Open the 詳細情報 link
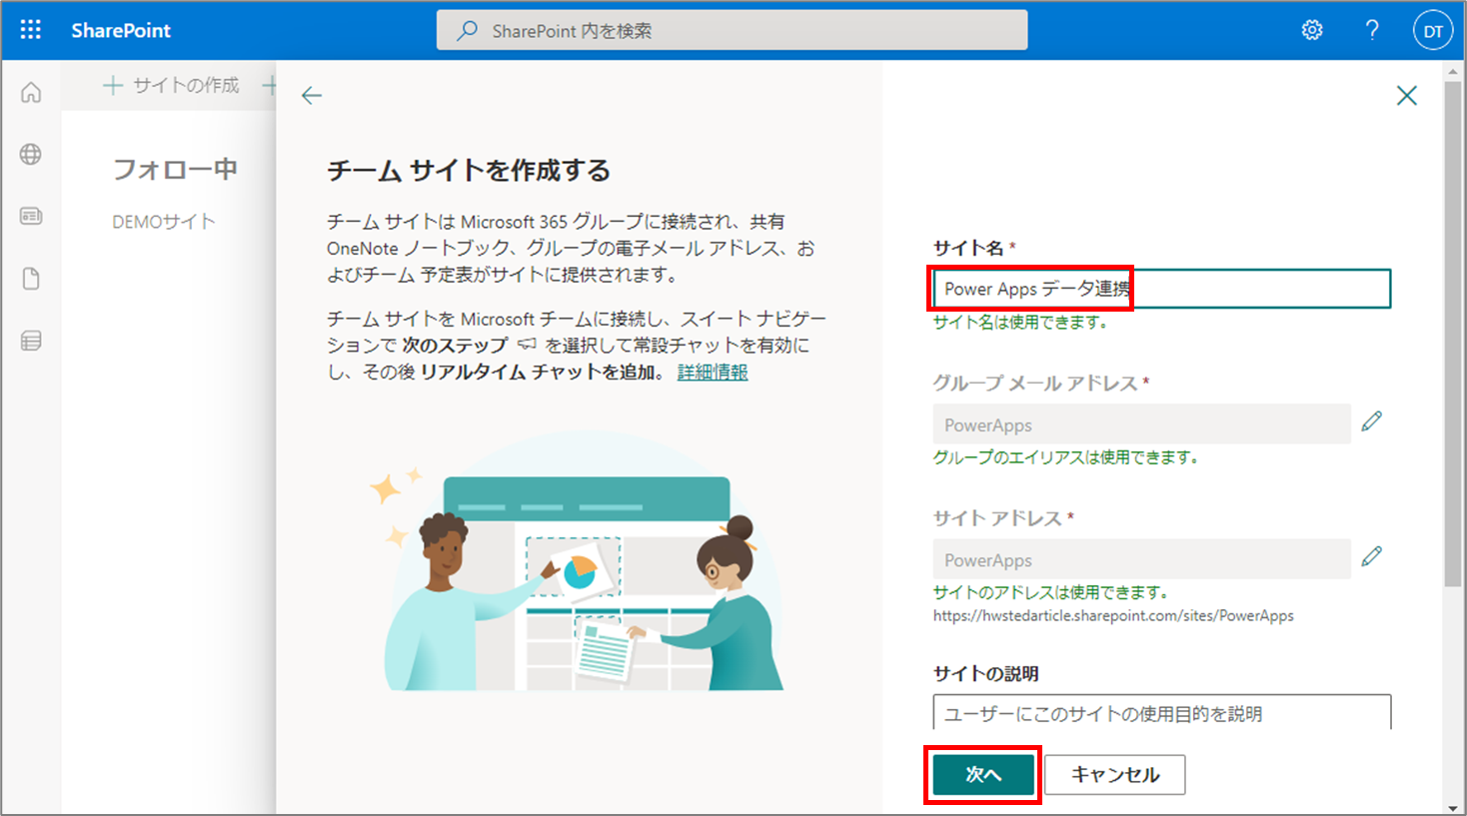Viewport: 1467px width, 816px height. (x=713, y=373)
